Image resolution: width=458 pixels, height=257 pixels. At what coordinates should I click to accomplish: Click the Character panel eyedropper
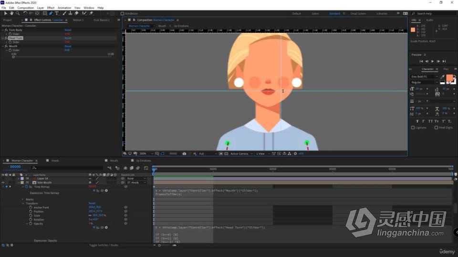[x=443, y=77]
